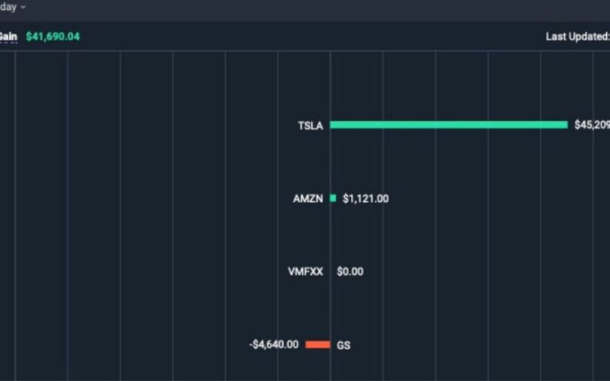Click the $1,121.00 AMZN value

point(366,199)
